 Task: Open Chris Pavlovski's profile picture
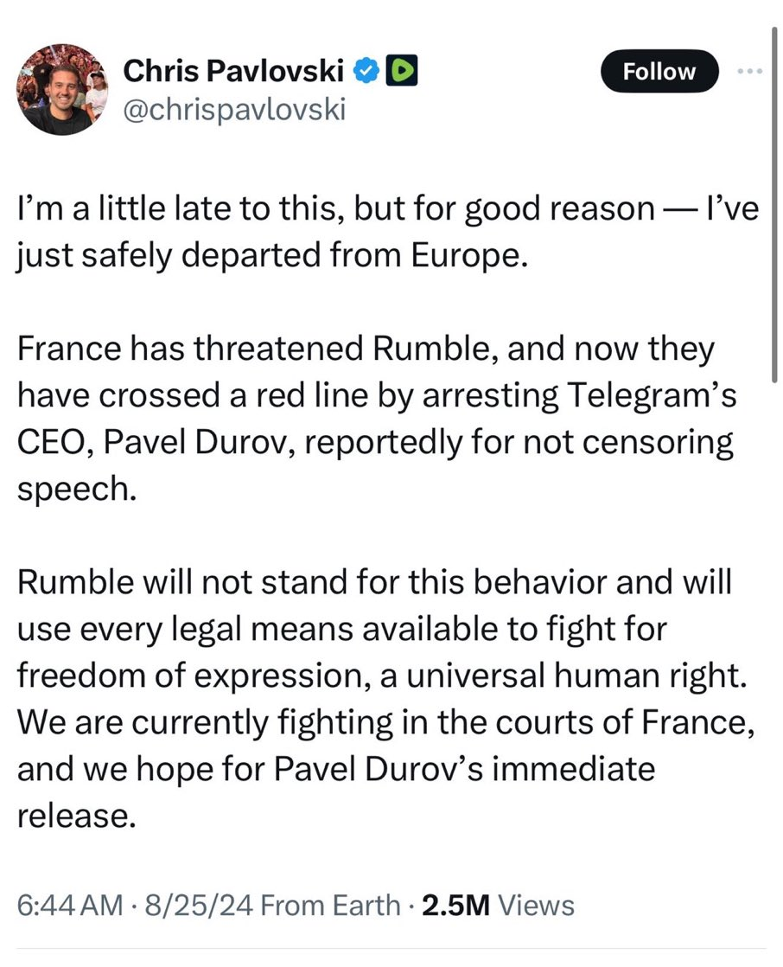60,90
